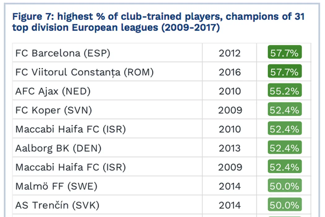Select the AS Trenčín (SVK) cell
325x217 pixels.
[57, 205]
